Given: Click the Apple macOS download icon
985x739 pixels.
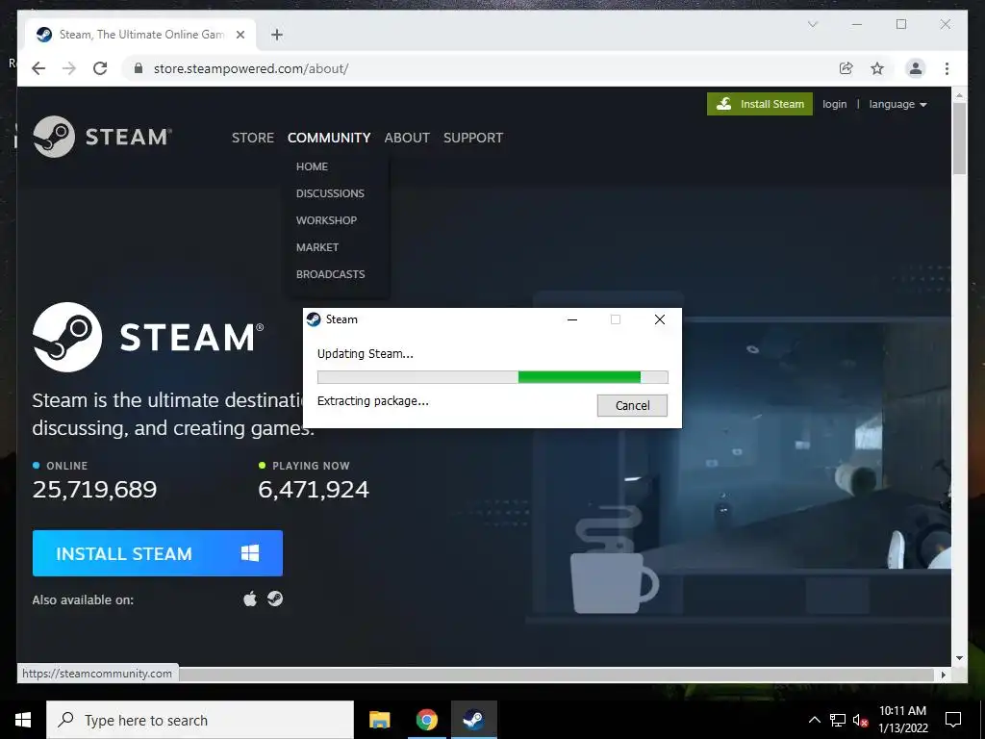Looking at the screenshot, I should (250, 599).
